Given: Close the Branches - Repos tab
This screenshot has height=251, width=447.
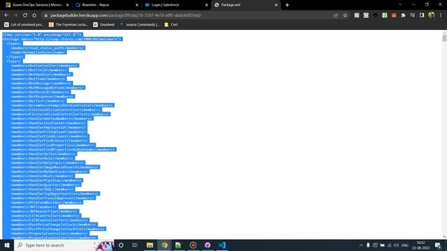Looking at the screenshot, I should pos(137,5).
